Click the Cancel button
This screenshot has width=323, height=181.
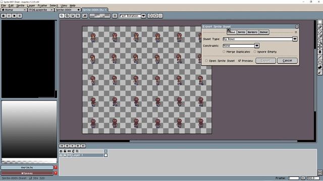pyautogui.click(x=287, y=60)
